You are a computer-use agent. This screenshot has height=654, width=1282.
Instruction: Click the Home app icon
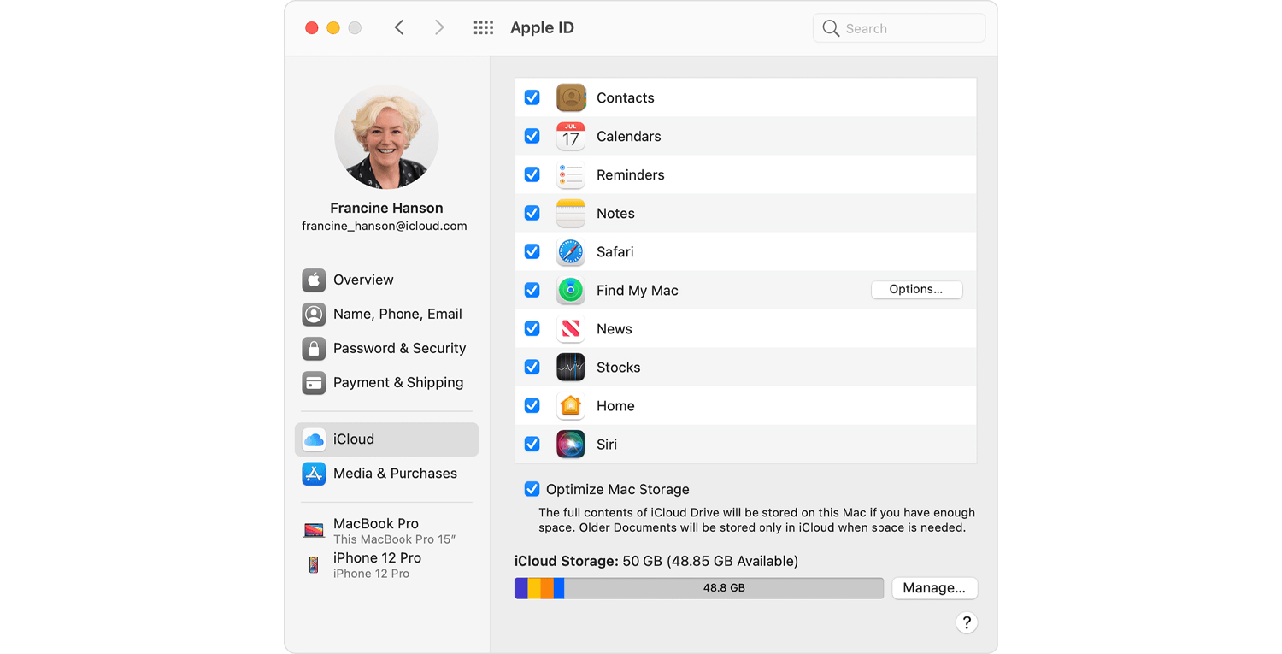point(571,405)
